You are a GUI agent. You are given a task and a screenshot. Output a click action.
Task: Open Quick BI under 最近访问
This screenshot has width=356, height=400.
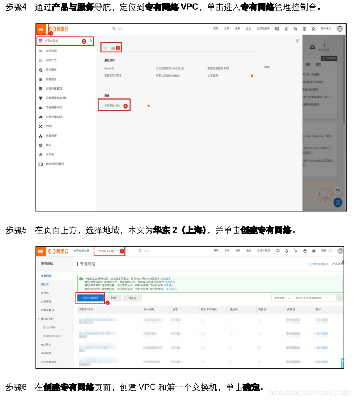point(109,68)
